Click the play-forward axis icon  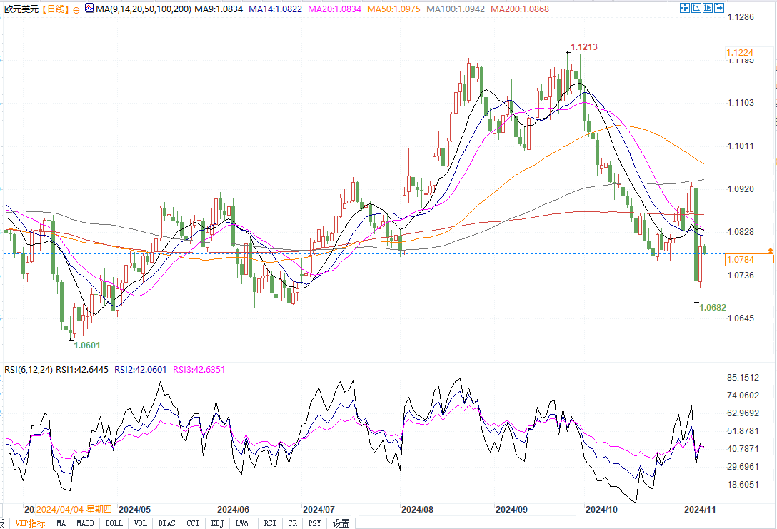708,9
